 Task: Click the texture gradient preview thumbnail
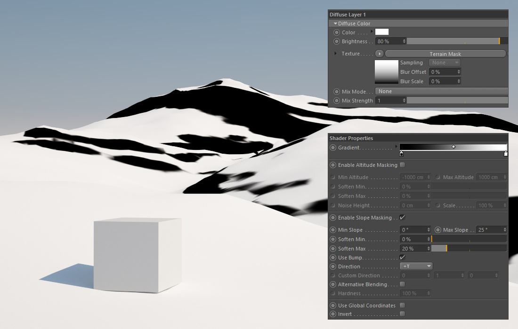(386, 72)
